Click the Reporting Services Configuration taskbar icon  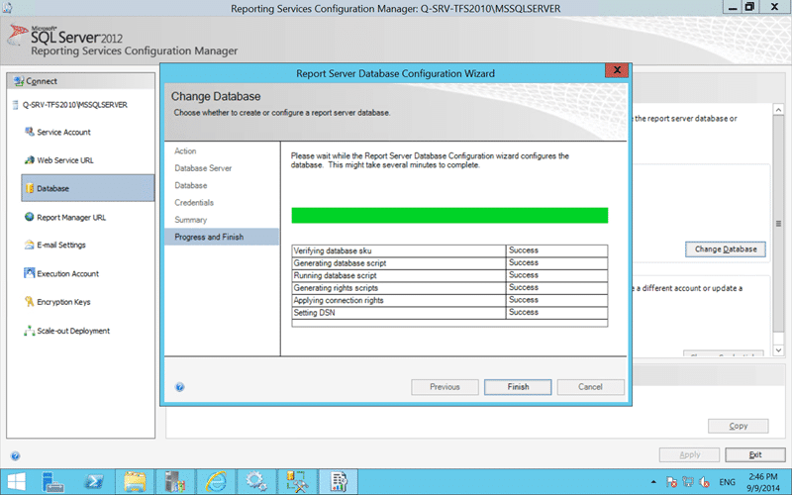339,481
